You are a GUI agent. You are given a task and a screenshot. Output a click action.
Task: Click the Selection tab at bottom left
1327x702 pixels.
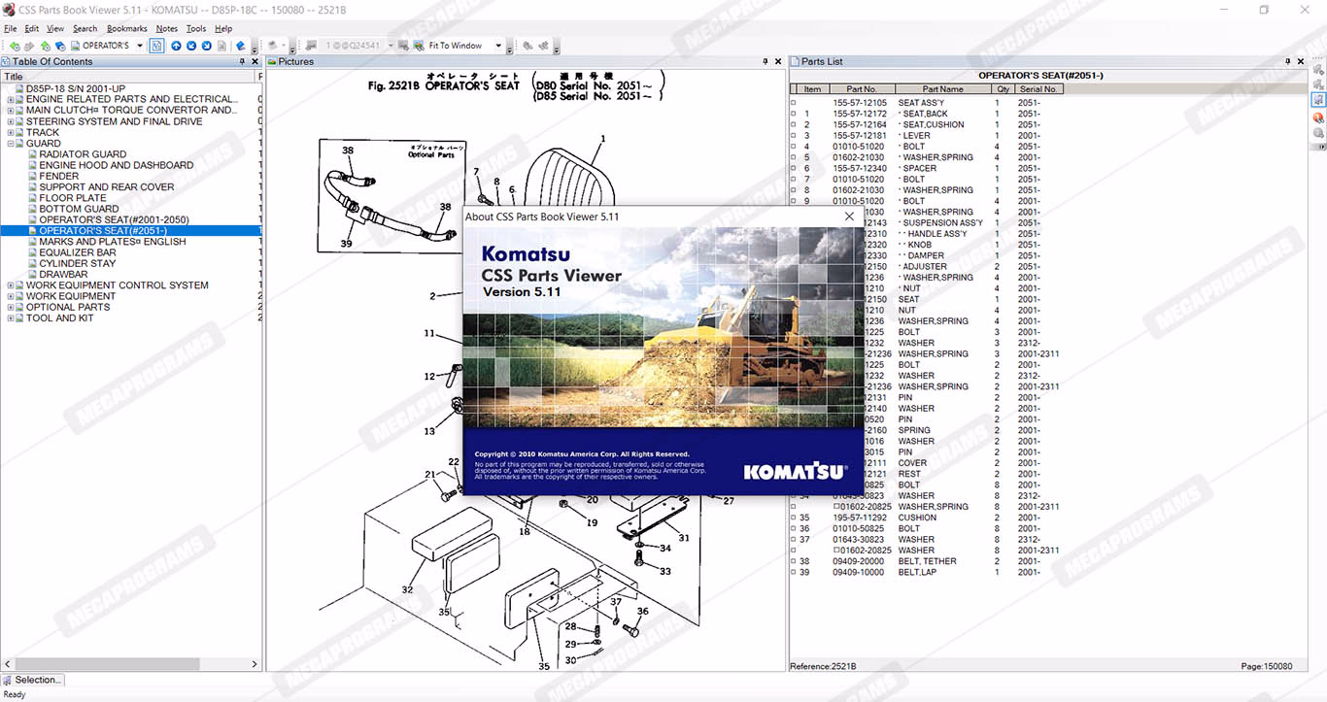point(35,680)
